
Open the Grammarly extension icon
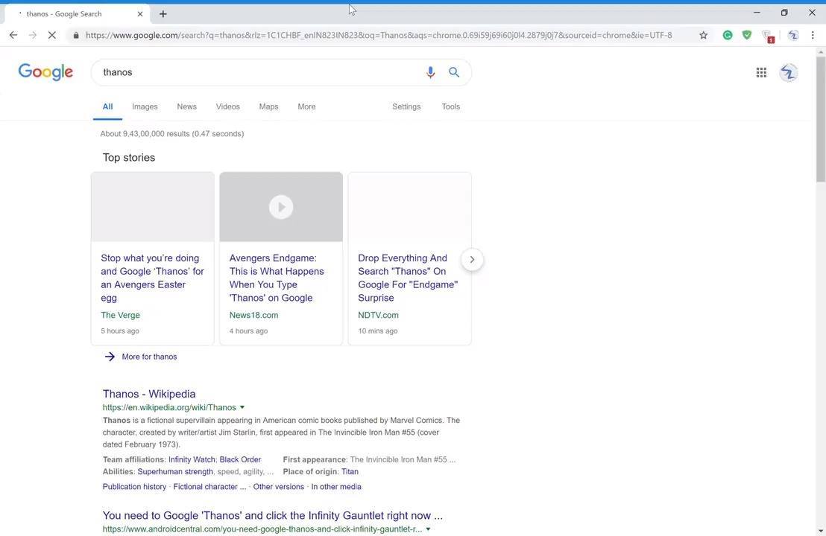click(728, 35)
